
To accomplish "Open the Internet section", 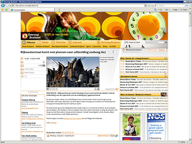I will click(75, 42).
